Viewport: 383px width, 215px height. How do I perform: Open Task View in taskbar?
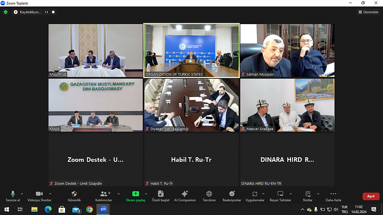click(x=20, y=209)
